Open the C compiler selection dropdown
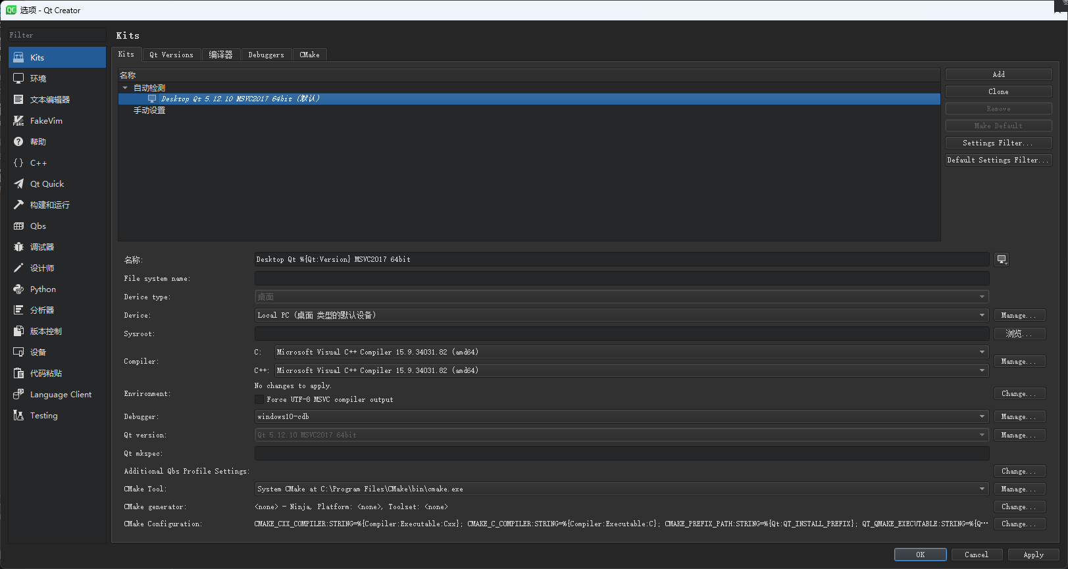 (632, 352)
